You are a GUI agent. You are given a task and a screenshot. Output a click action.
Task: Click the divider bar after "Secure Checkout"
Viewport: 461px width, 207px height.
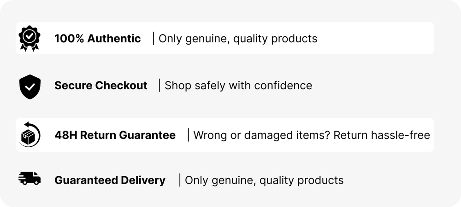[160, 86]
